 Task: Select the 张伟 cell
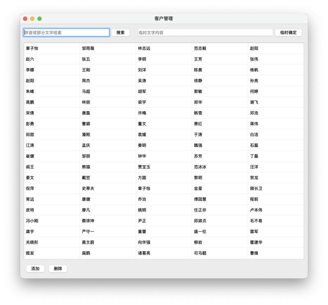click(x=276, y=59)
